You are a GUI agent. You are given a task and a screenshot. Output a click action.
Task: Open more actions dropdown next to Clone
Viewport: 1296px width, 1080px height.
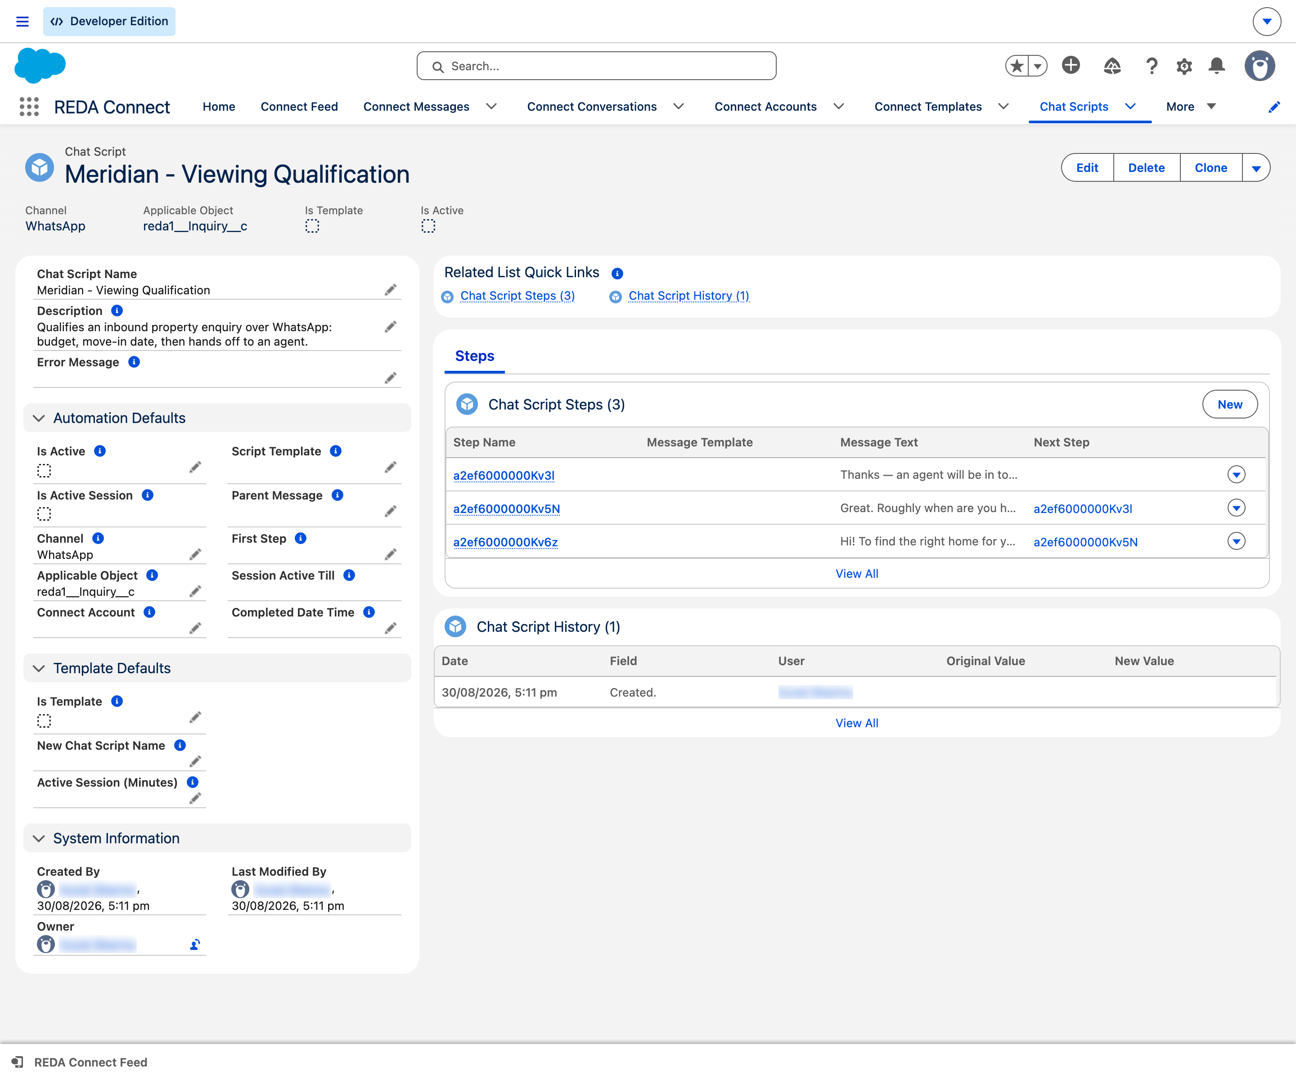1256,168
